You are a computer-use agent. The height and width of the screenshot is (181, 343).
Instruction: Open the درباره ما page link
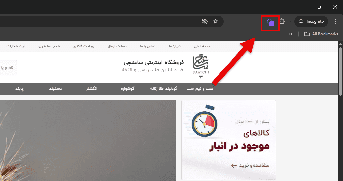pyautogui.click(x=174, y=46)
